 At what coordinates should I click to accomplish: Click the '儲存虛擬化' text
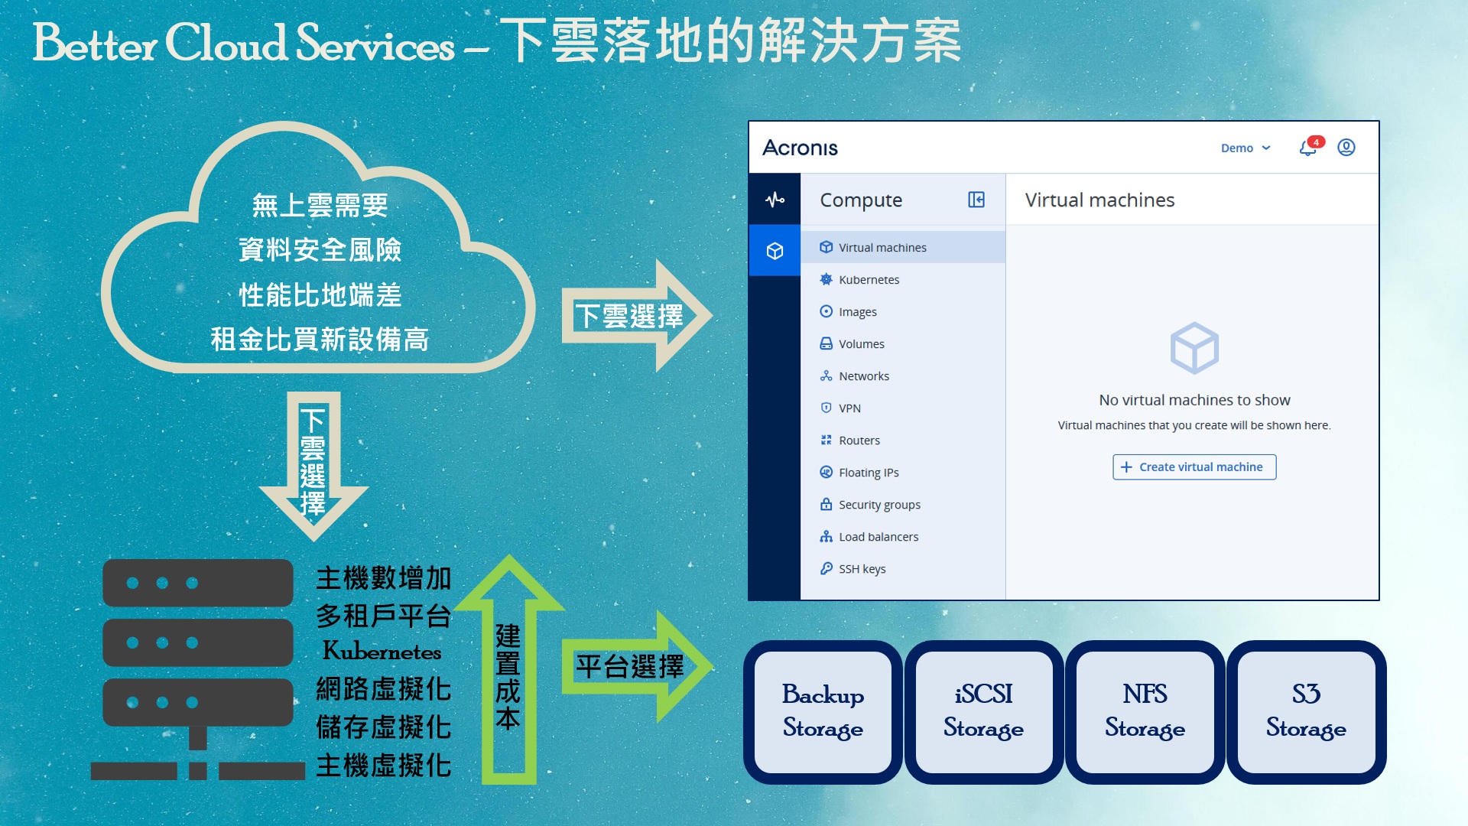pos(384,727)
